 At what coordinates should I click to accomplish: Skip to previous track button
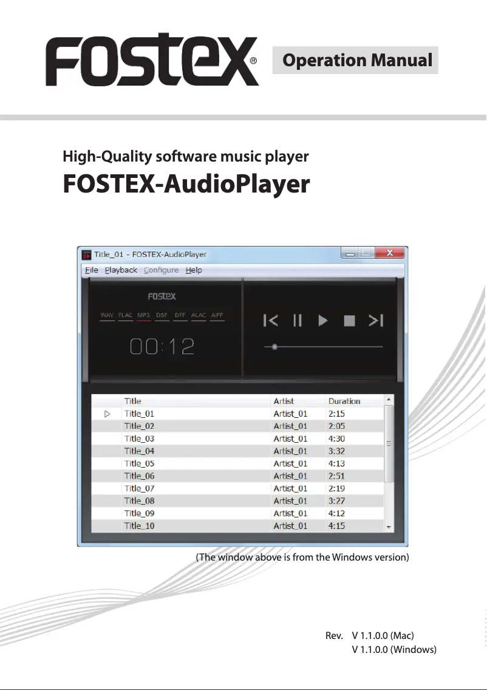[x=271, y=321]
